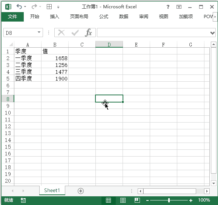Open the undo history dropdown arrow
Screen dimensions: 218x205
(x=25, y=6)
